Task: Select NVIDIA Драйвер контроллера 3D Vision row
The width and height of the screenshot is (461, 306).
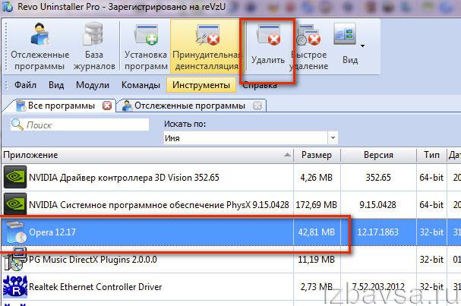Action: click(x=231, y=177)
